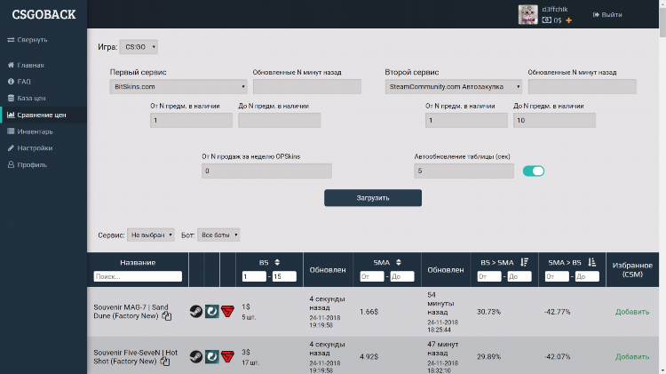The height and width of the screenshot is (374, 666).
Task: Focus SMA До price filter
Action: pyautogui.click(x=401, y=276)
